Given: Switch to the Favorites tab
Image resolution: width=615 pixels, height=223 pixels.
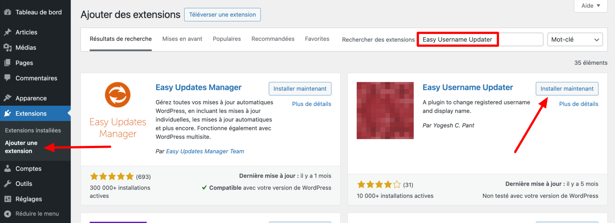Looking at the screenshot, I should 317,39.
